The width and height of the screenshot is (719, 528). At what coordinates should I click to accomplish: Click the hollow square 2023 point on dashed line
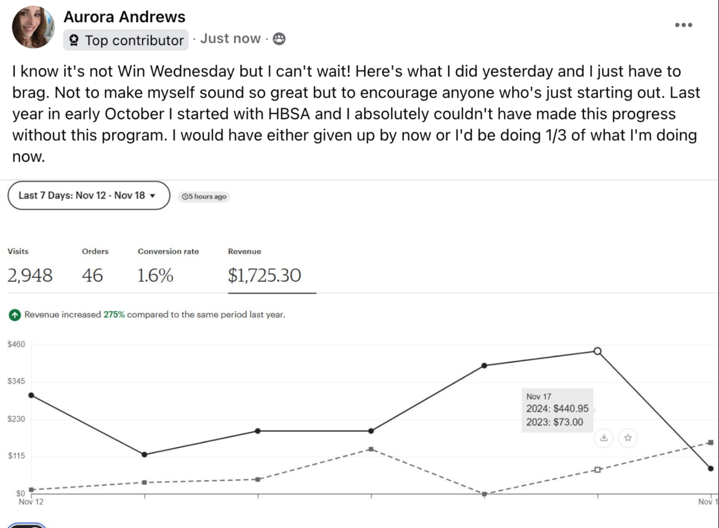pyautogui.click(x=598, y=470)
